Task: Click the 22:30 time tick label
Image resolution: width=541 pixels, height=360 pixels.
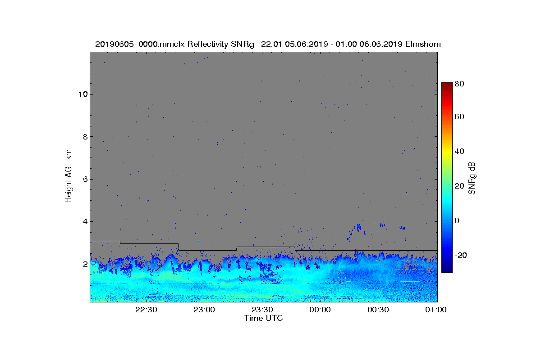Action: click(146, 310)
